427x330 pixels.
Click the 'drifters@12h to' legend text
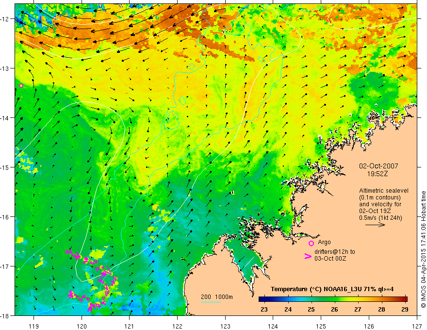pos(335,252)
